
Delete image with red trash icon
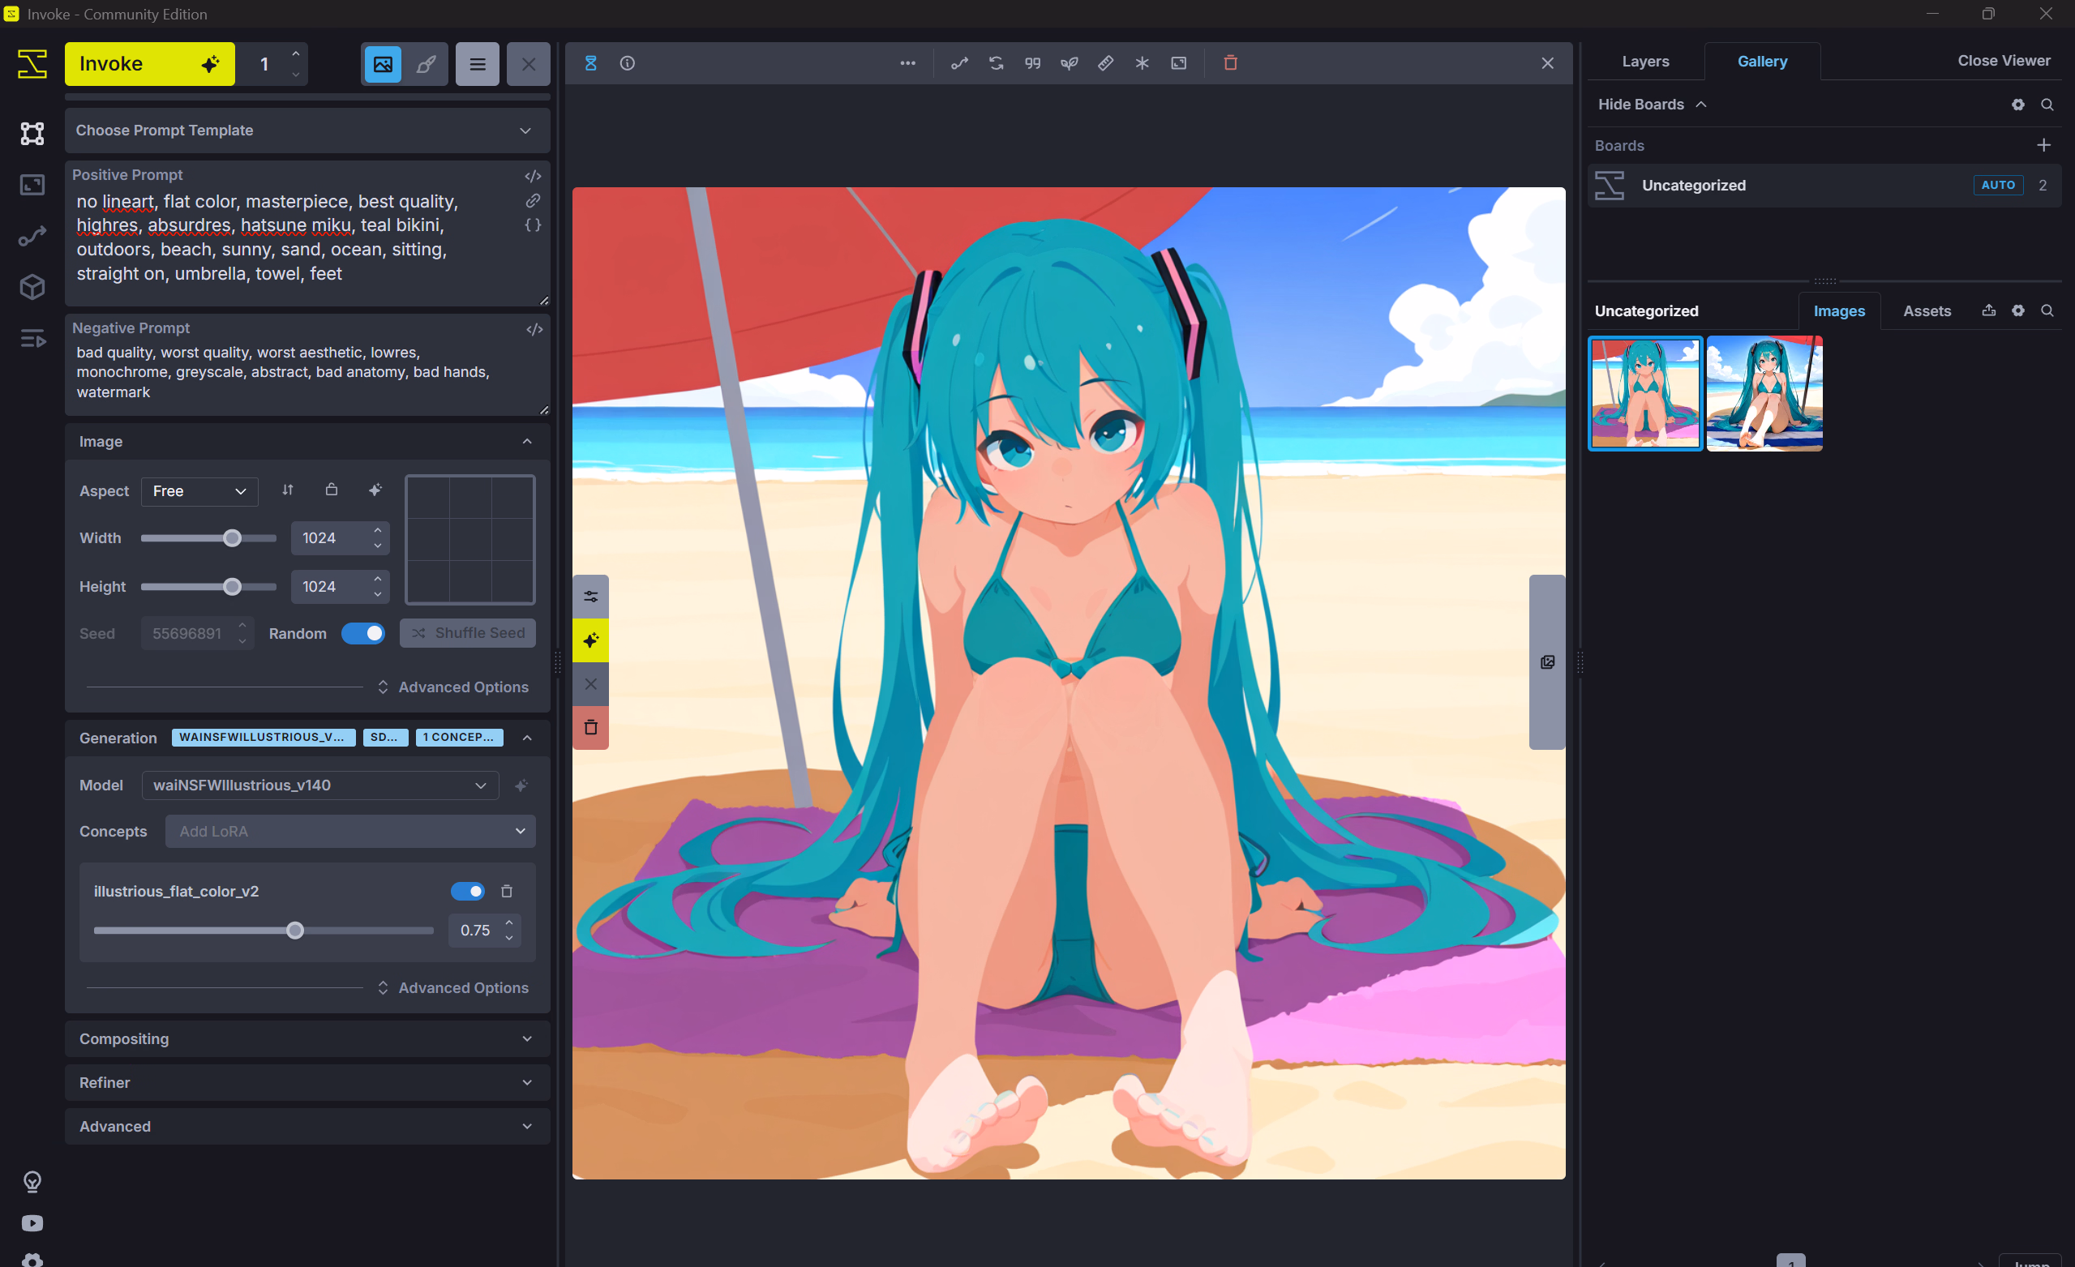pyautogui.click(x=1230, y=63)
